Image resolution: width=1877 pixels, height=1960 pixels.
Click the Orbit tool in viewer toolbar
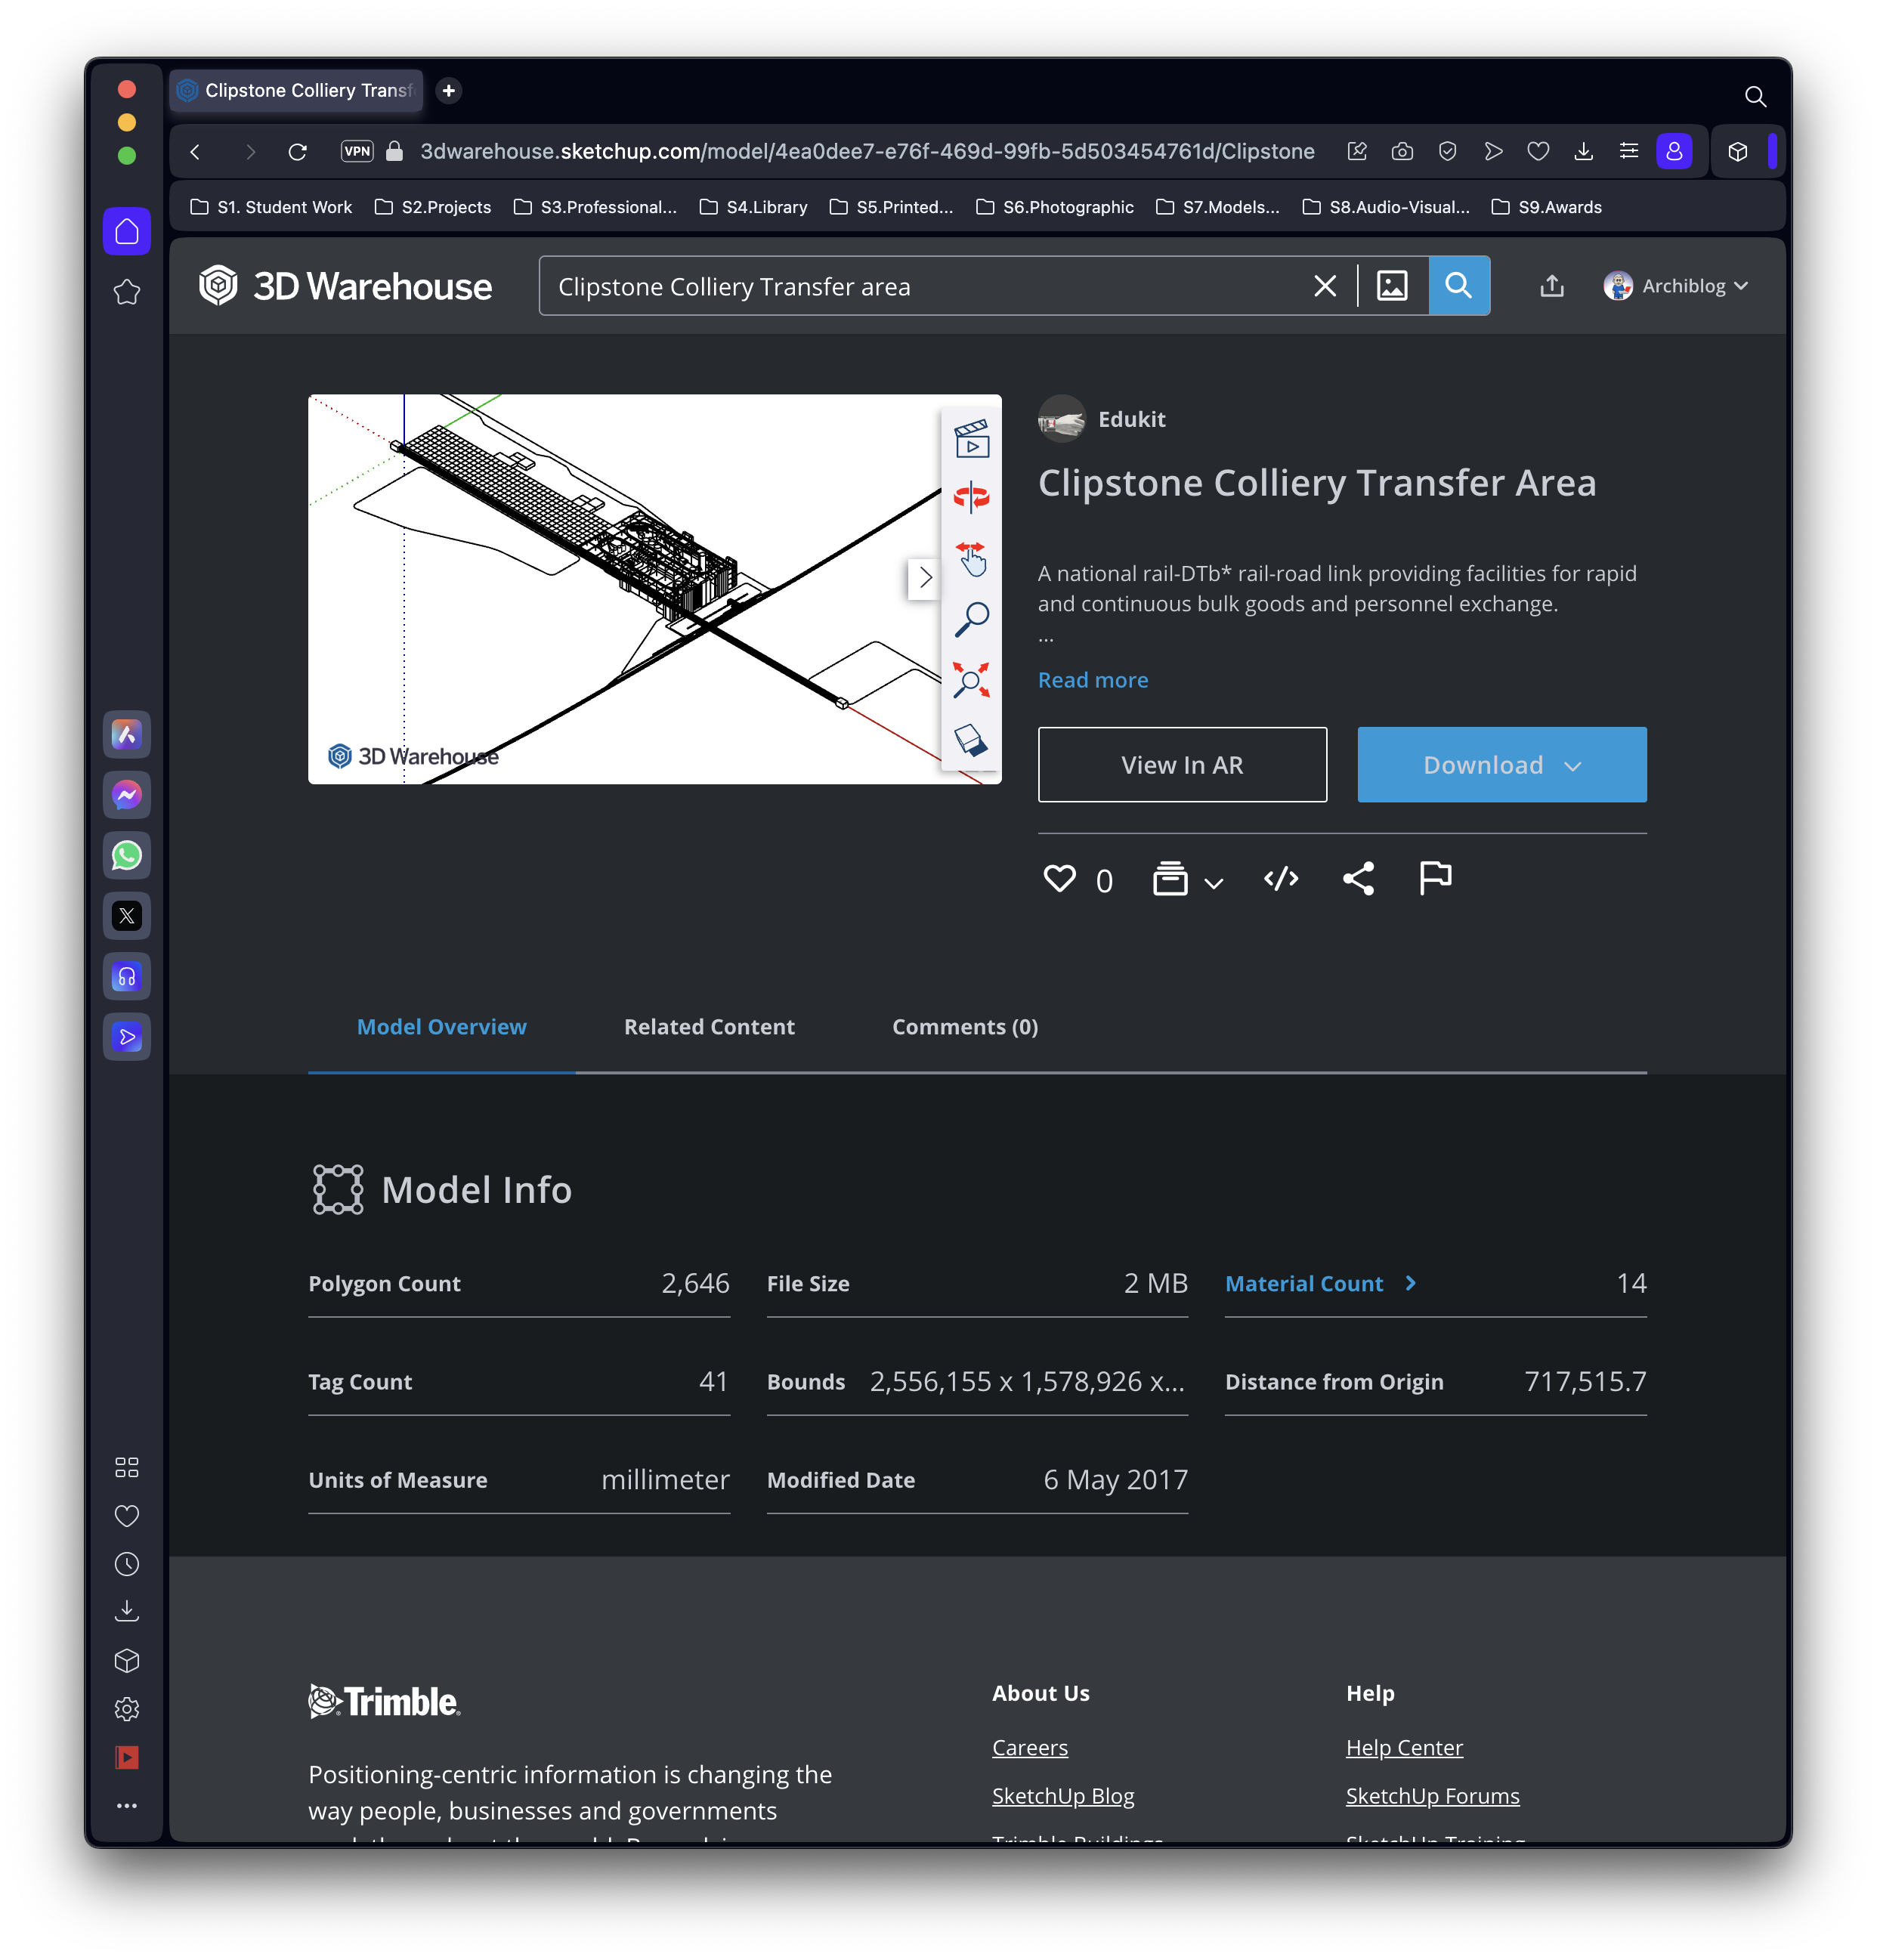point(971,497)
